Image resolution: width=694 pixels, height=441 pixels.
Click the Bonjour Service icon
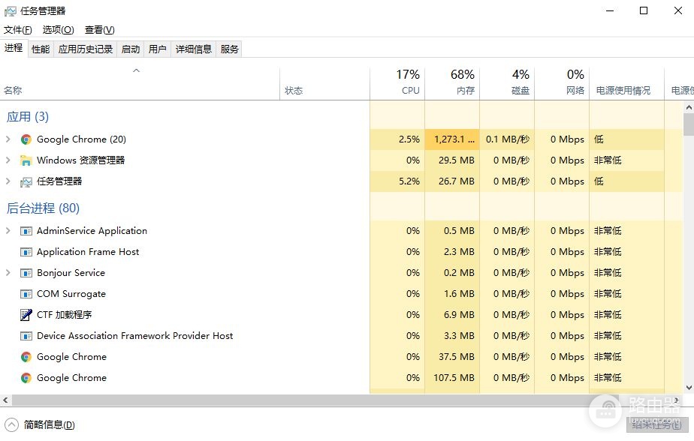pos(26,273)
